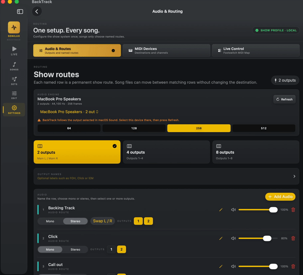The height and width of the screenshot is (275, 303).
Task: Click the Backing Track 100% value
Action: click(x=284, y=210)
